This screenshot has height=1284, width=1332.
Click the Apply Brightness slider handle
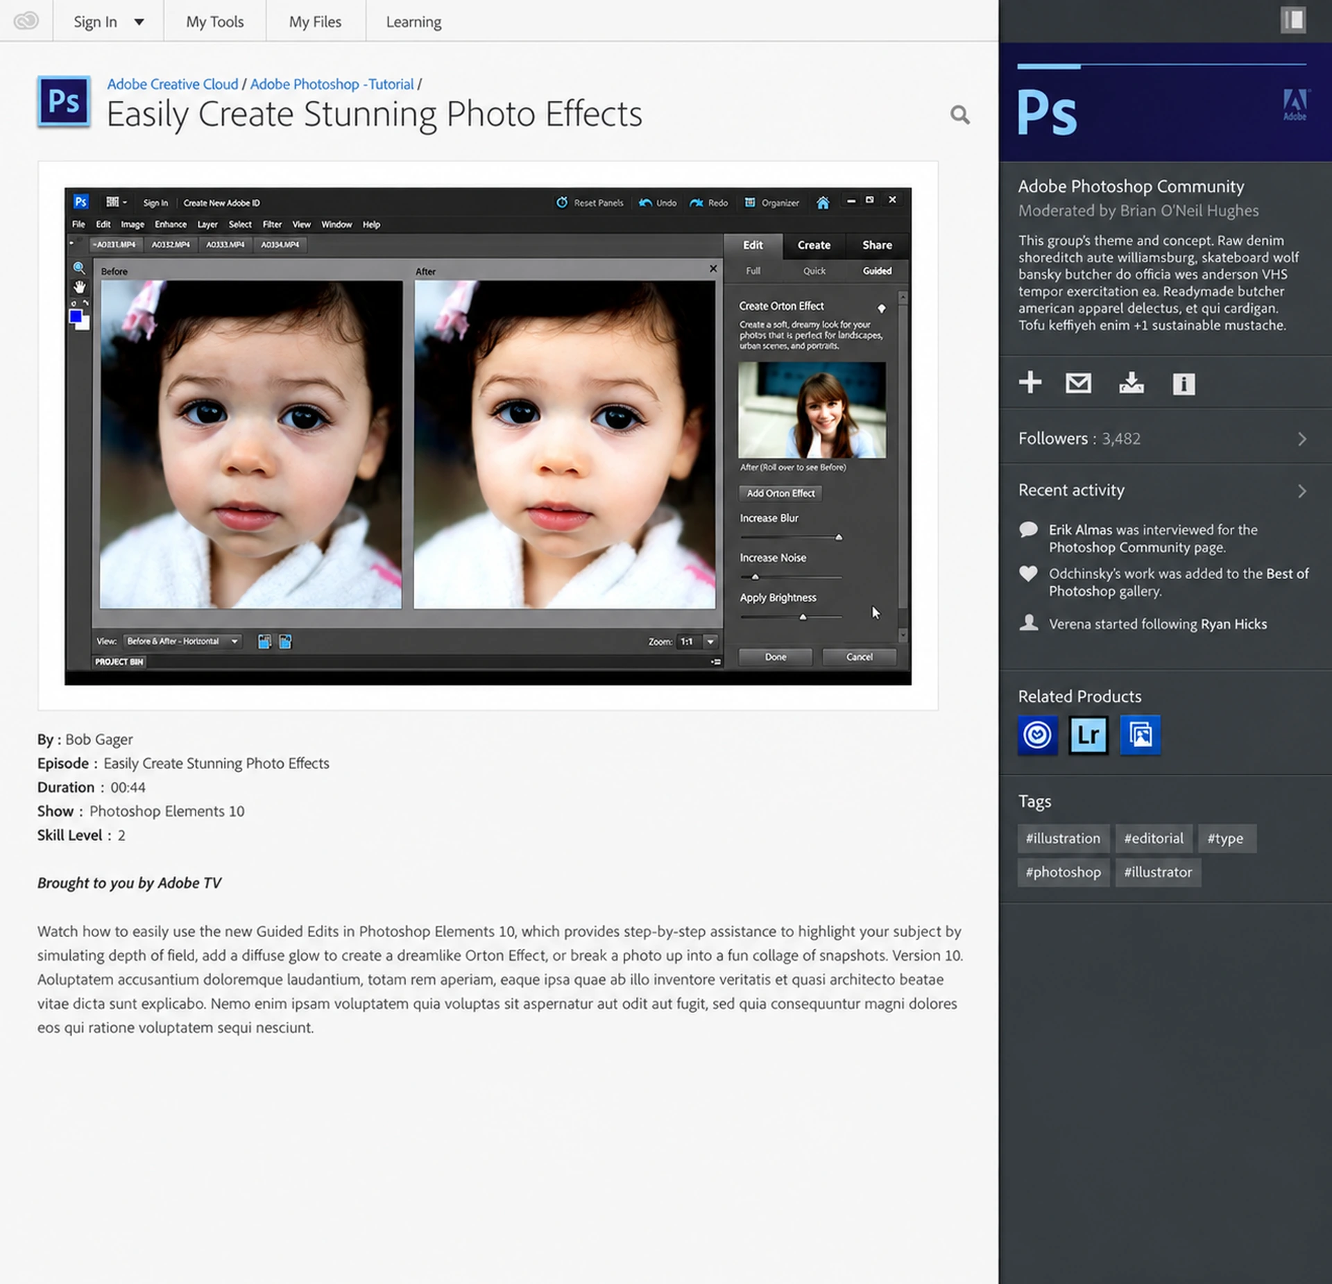click(x=803, y=616)
